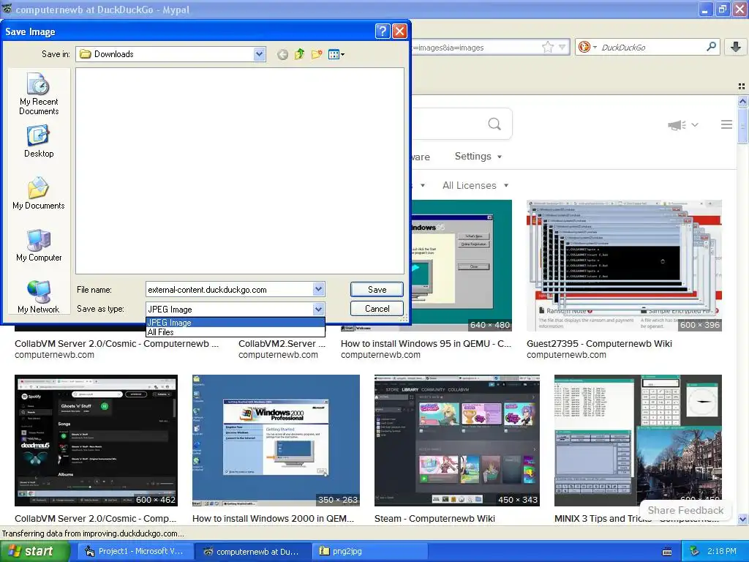Go to Desktop in Save dialog sidebar

(x=39, y=141)
